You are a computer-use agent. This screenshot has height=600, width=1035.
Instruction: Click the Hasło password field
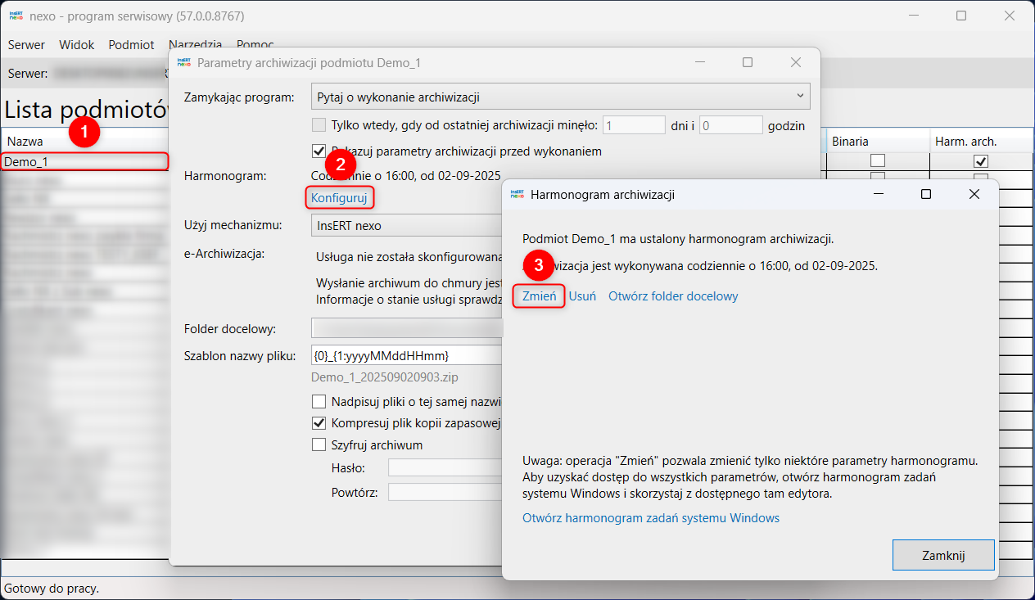(x=445, y=467)
